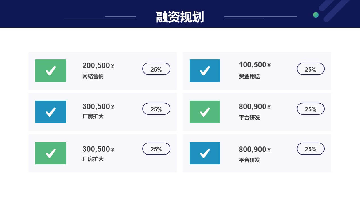Click the blue checkmark box beside 厂房扩大

tap(51, 112)
